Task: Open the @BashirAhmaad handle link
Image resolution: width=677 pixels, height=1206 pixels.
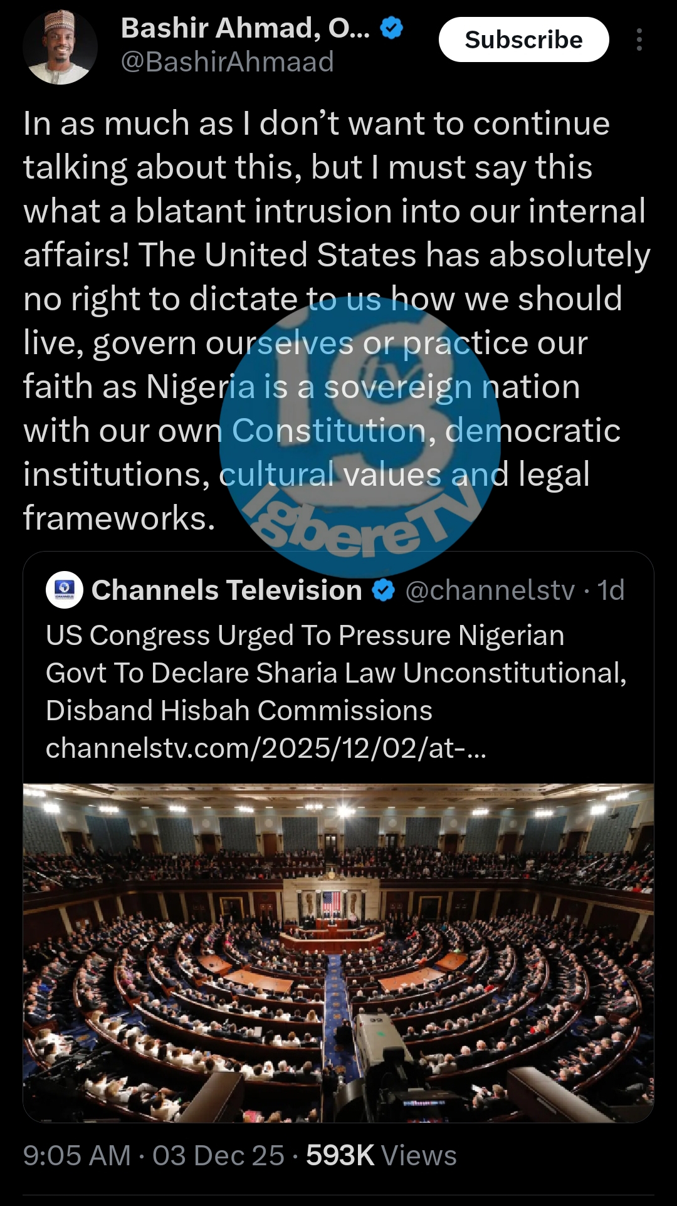Action: (x=227, y=62)
